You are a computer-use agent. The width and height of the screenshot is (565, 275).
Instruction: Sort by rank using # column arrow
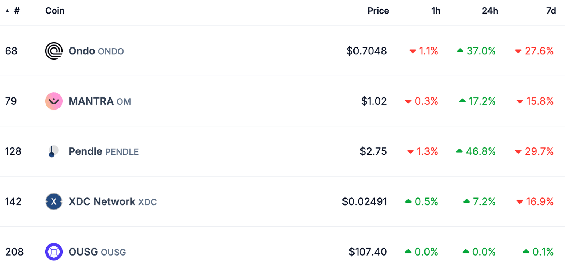tap(8, 11)
